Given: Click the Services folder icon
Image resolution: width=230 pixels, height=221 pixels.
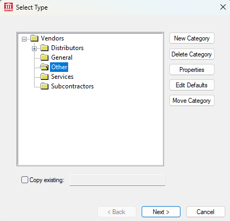Looking at the screenshot, I should pyautogui.click(x=45, y=77).
